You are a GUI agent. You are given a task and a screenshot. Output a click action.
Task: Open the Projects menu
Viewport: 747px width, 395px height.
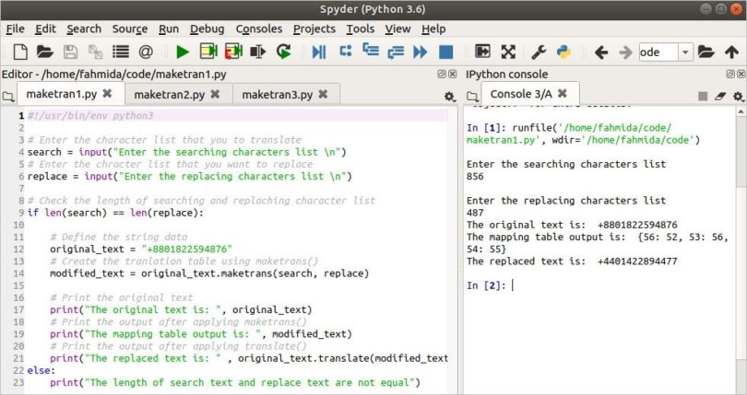[x=314, y=29]
